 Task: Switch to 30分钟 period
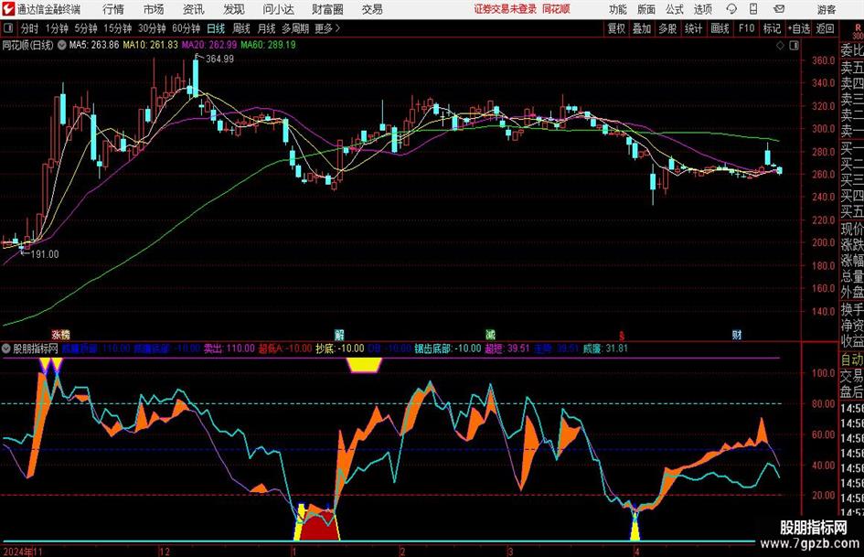(x=152, y=28)
